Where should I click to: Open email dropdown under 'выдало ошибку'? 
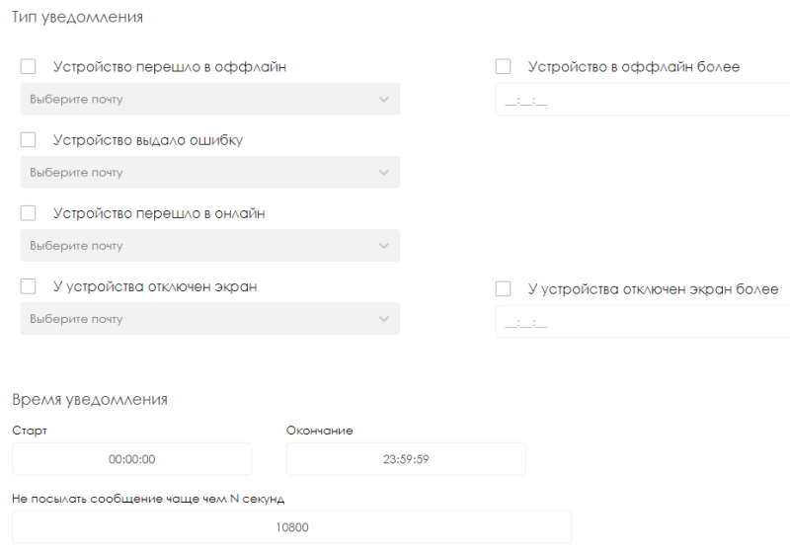[x=197, y=173]
